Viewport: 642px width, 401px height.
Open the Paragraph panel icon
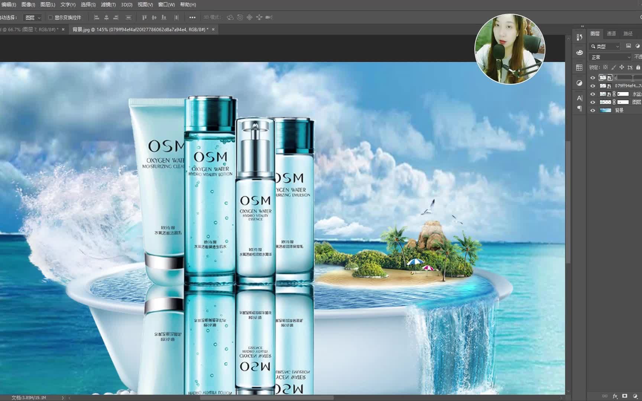click(x=579, y=108)
